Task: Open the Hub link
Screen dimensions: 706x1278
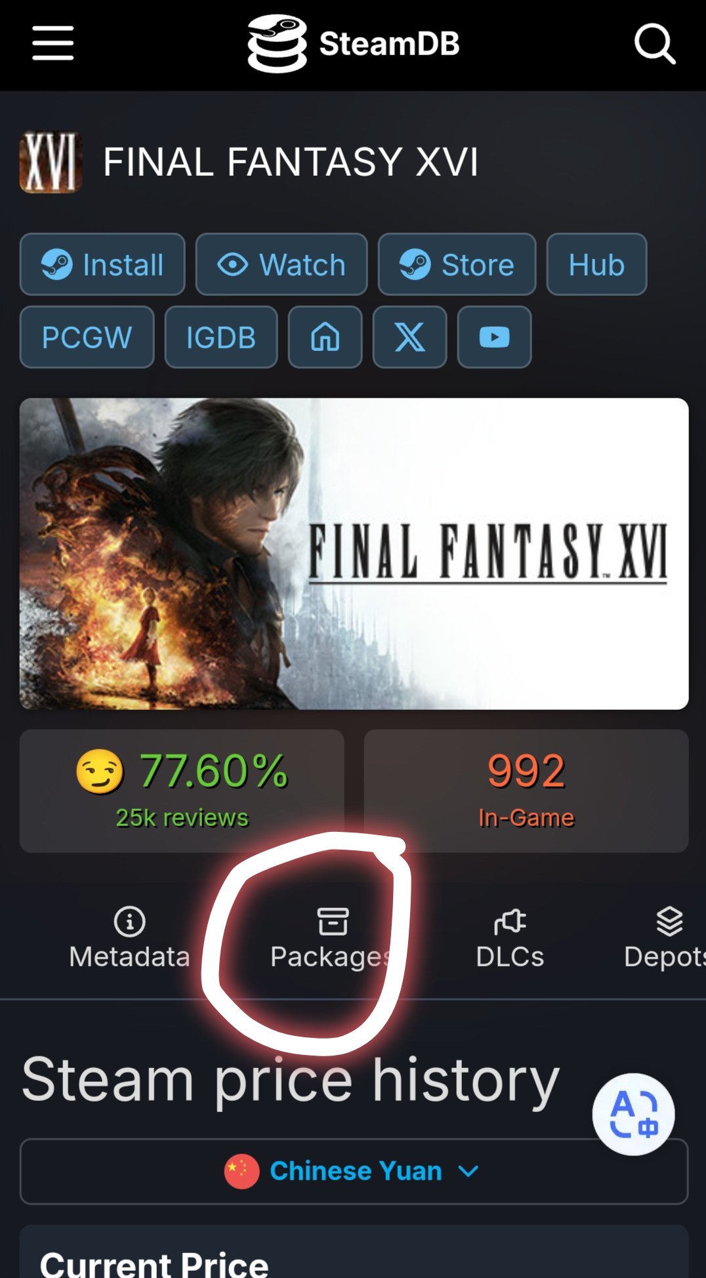Action: pyautogui.click(x=597, y=264)
